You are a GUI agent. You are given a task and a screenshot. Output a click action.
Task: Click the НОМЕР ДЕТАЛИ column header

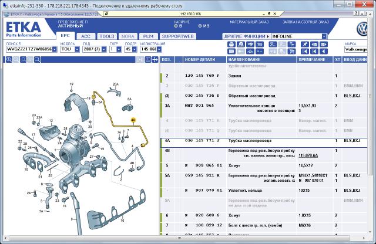point(205,60)
